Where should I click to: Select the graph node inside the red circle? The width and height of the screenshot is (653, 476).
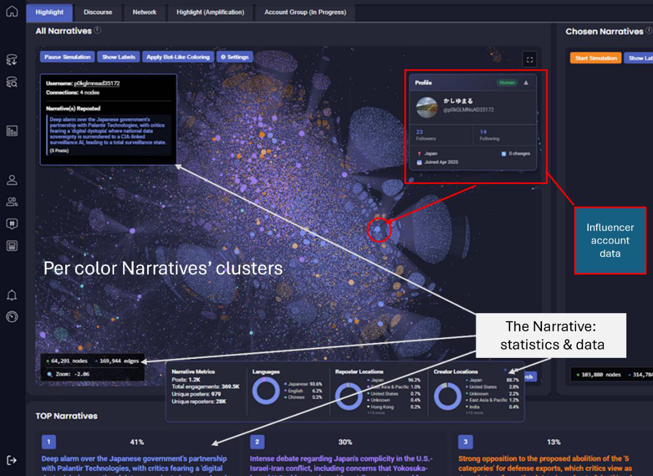point(378,229)
